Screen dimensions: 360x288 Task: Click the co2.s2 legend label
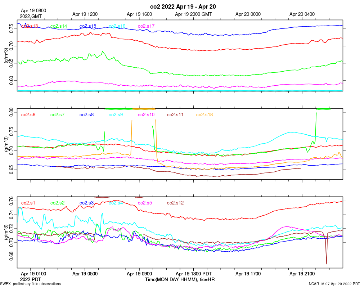57,203
